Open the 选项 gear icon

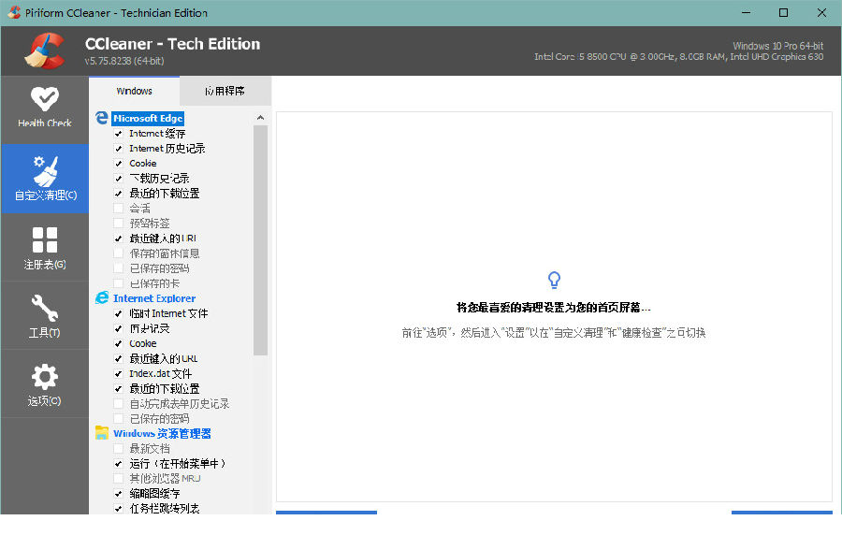point(45,376)
